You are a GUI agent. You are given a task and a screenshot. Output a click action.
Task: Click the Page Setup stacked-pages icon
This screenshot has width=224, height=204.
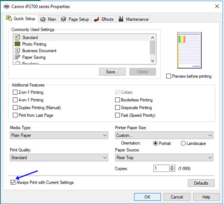(x=63, y=19)
